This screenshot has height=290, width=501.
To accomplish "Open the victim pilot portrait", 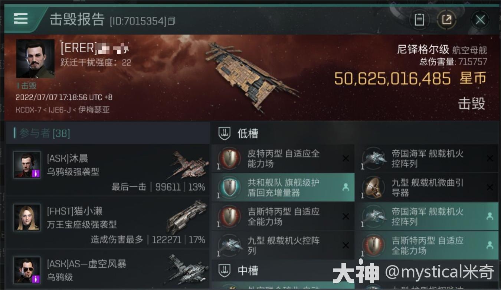I will (35, 59).
